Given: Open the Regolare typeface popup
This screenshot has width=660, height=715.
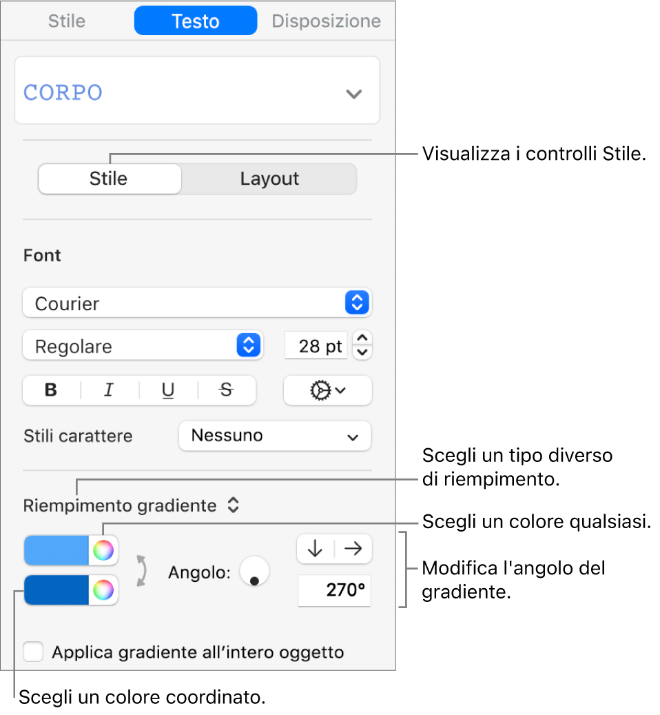Looking at the screenshot, I should point(143,345).
